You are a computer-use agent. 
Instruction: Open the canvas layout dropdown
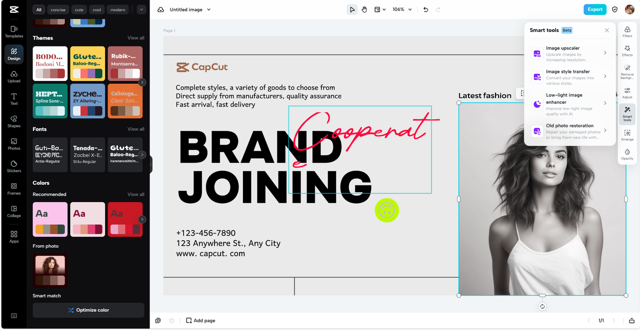pos(380,9)
